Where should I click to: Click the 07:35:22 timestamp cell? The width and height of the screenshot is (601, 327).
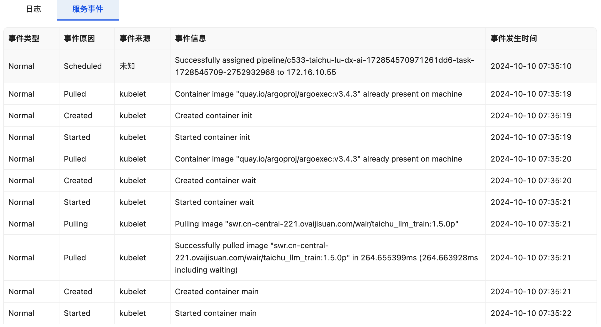tap(531, 313)
